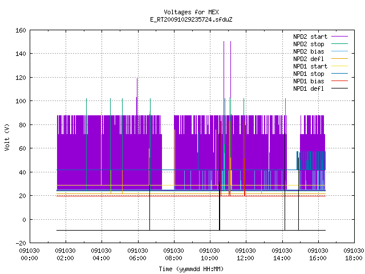This screenshot has width=365, height=274.
Task: Click the chart title 'Voltages for MEX'
Action: click(x=191, y=12)
